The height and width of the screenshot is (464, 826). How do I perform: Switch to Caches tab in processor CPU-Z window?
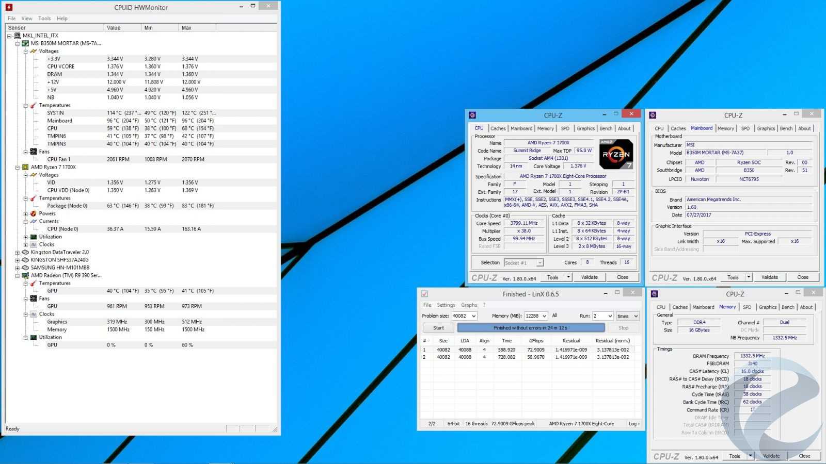[x=498, y=128]
